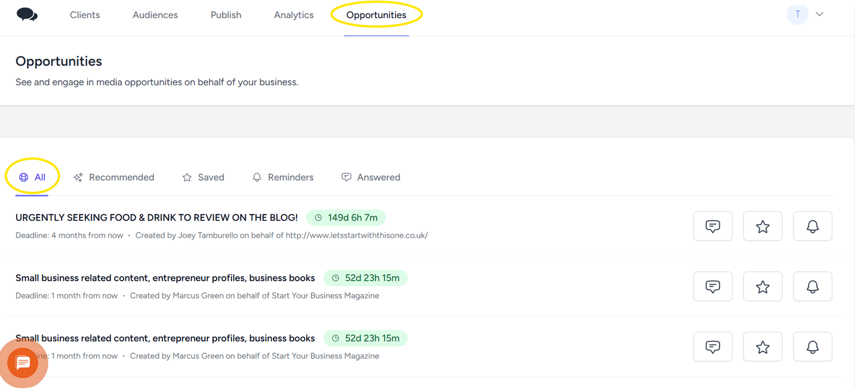Reply to the last Small business content opportunity
Image resolution: width=855 pixels, height=389 pixels.
coord(712,347)
